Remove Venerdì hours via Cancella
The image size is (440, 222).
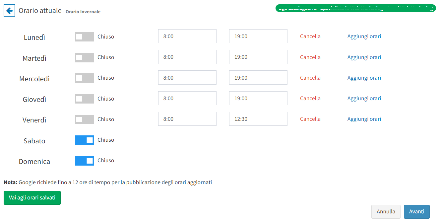[310, 119]
